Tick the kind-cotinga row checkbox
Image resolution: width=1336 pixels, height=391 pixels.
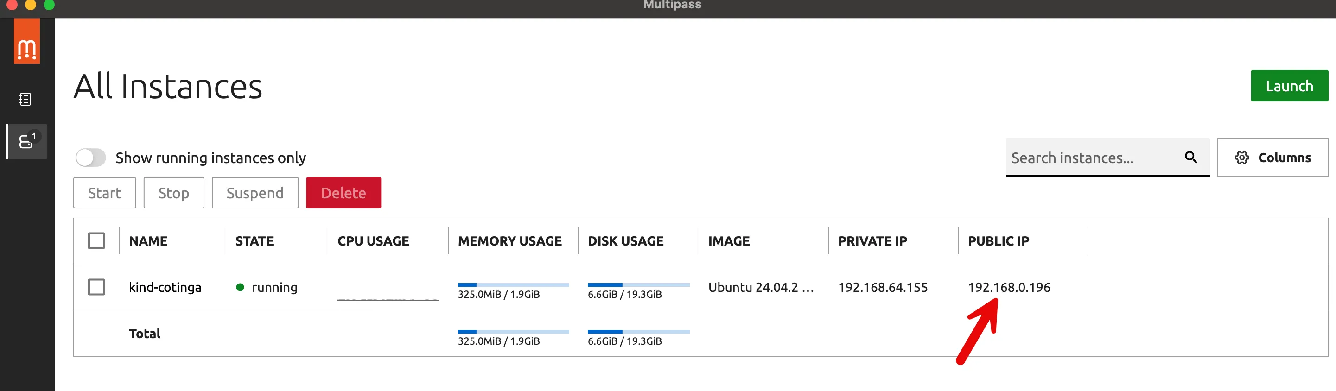point(96,287)
